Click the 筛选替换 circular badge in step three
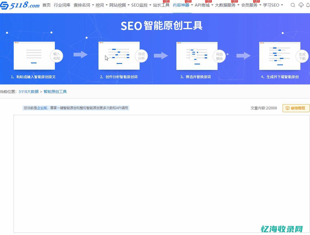This screenshot has width=310, height=235. click(x=219, y=56)
